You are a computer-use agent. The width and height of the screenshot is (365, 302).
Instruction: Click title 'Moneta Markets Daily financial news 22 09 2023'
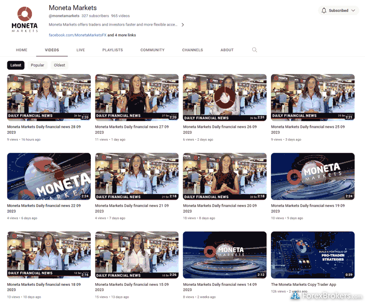coord(44,208)
